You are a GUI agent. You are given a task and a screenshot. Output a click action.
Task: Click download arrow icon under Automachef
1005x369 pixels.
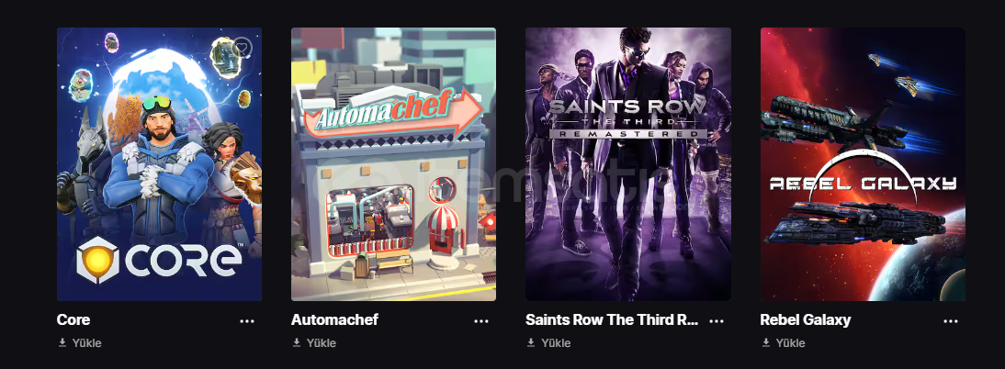click(297, 342)
